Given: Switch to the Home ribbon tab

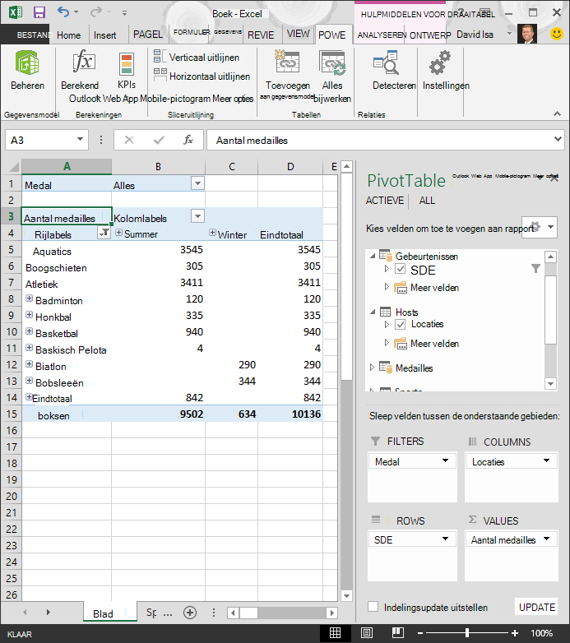Looking at the screenshot, I should [x=68, y=35].
